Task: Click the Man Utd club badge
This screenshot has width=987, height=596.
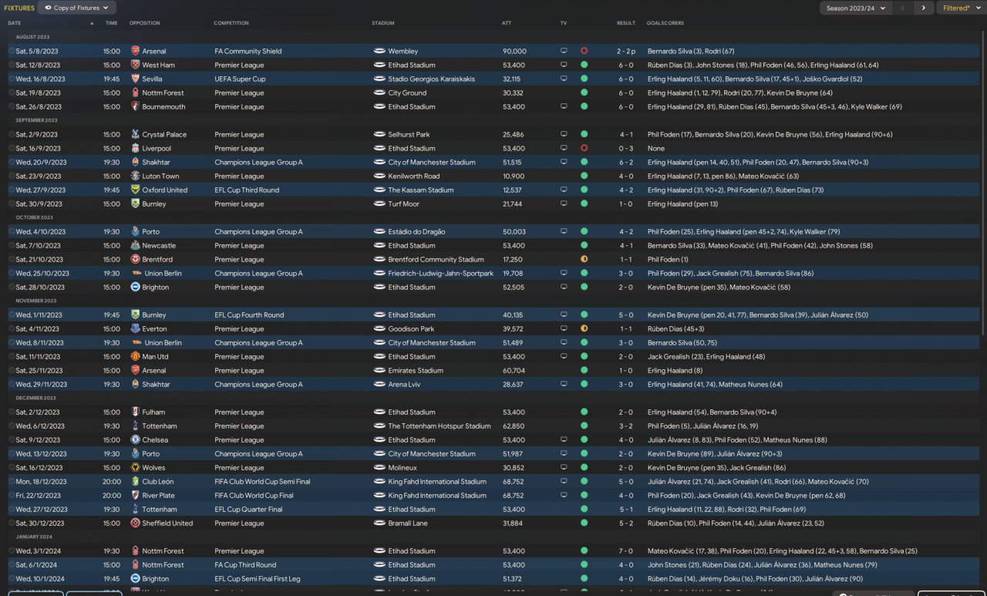Action: pyautogui.click(x=135, y=356)
